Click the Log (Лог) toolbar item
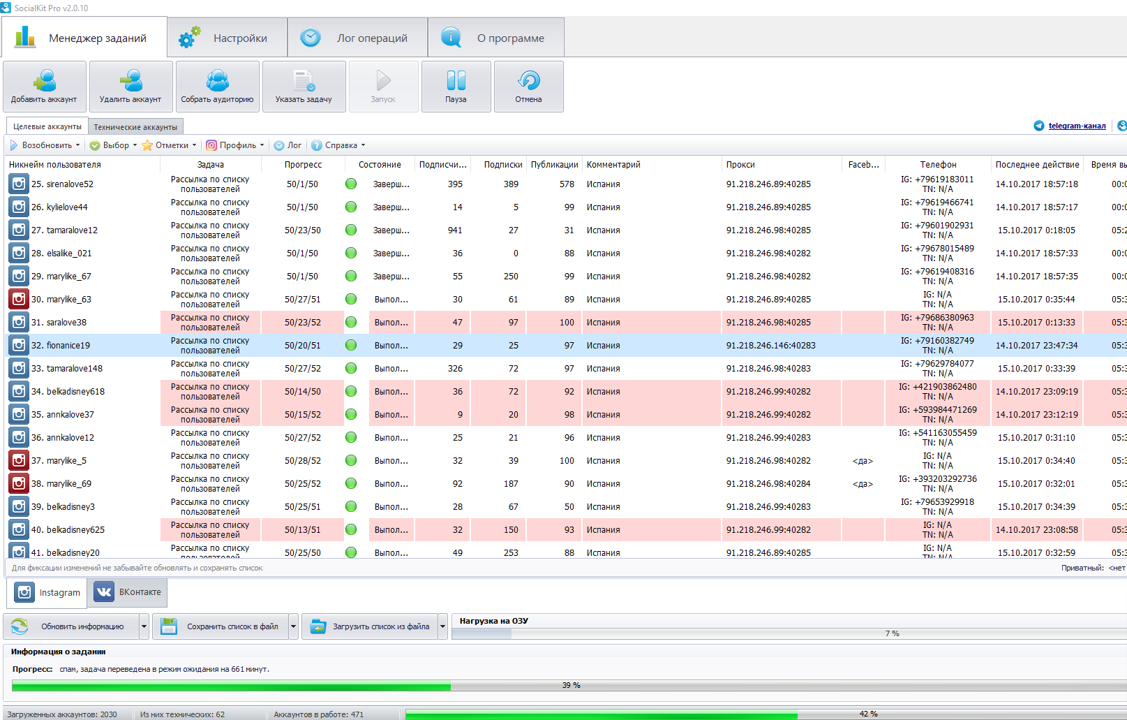This screenshot has width=1127, height=720. pyautogui.click(x=288, y=145)
